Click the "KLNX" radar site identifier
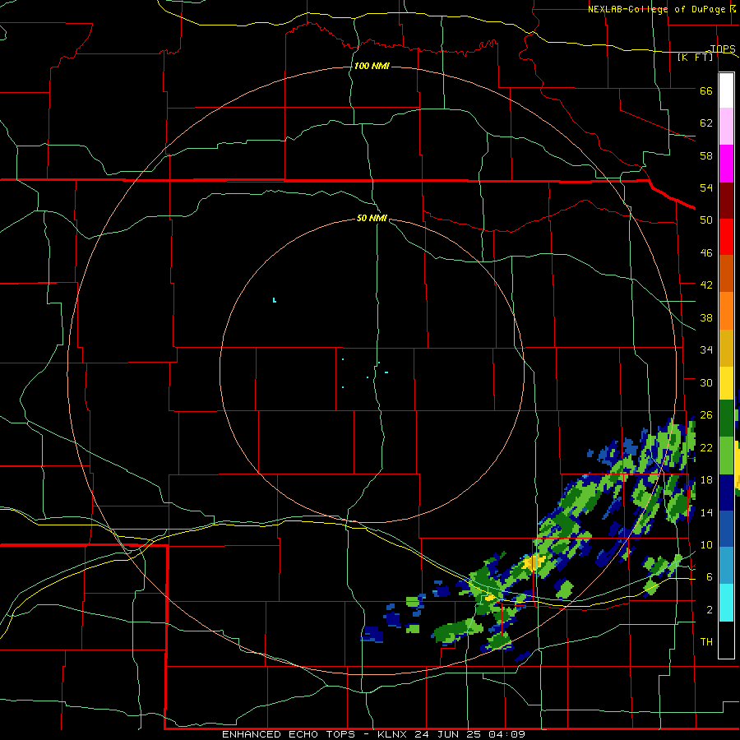This screenshot has height=740, width=740. [x=392, y=734]
